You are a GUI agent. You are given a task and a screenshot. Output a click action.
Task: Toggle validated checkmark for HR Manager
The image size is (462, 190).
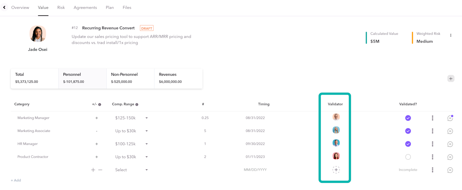point(408,144)
